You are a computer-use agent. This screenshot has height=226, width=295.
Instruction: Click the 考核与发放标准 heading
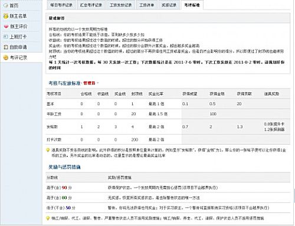tap(64, 83)
